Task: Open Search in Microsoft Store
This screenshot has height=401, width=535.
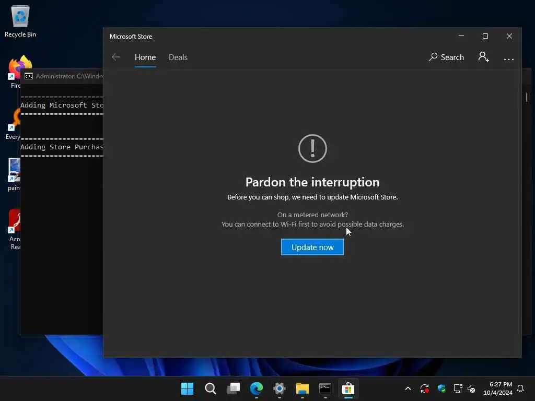Action: (446, 57)
